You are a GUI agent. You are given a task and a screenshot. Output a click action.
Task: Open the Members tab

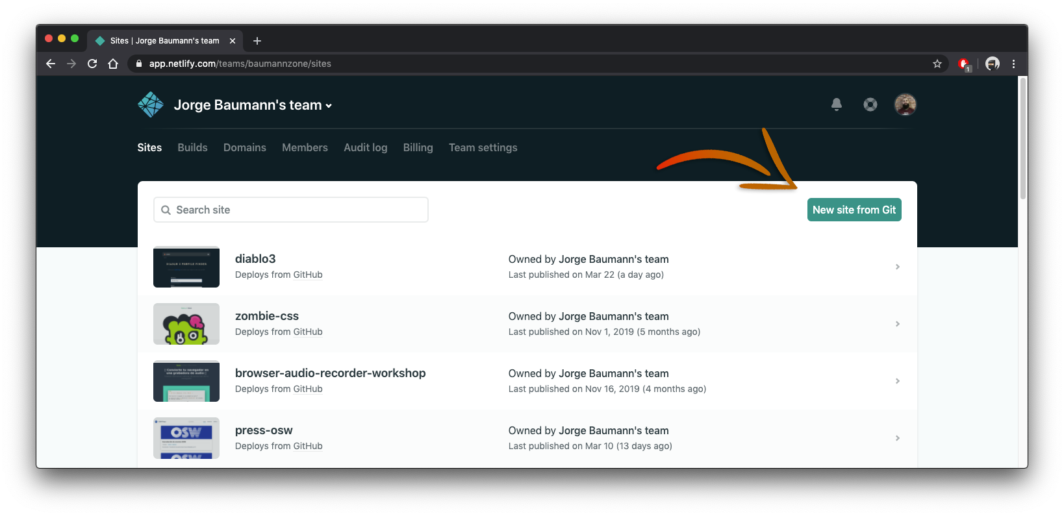coord(305,147)
